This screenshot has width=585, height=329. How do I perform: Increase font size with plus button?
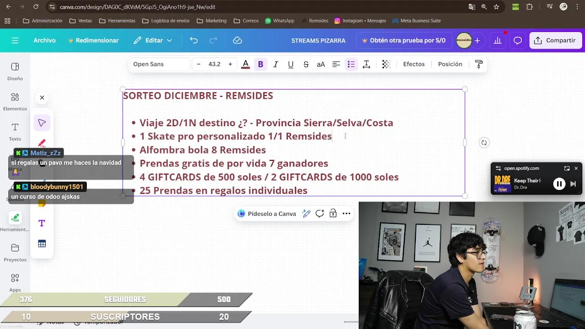point(230,64)
